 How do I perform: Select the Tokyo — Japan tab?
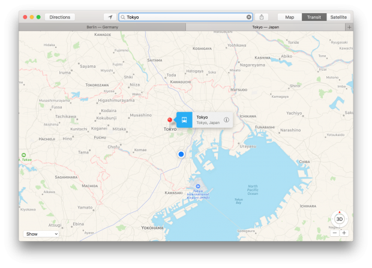pyautogui.click(x=265, y=27)
